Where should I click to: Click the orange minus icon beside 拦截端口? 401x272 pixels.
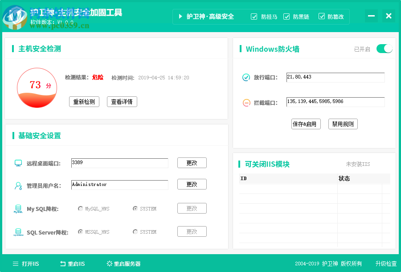(x=246, y=102)
